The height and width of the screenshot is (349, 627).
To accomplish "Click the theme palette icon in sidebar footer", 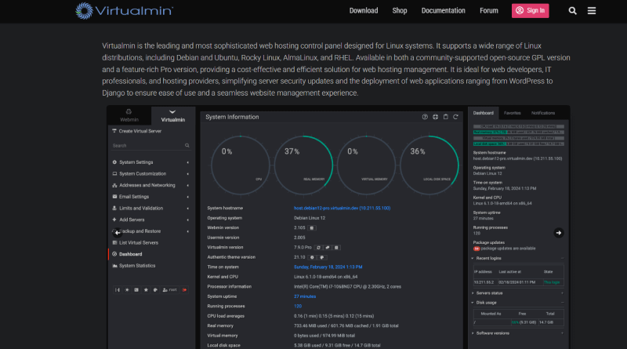I will coord(155,289).
